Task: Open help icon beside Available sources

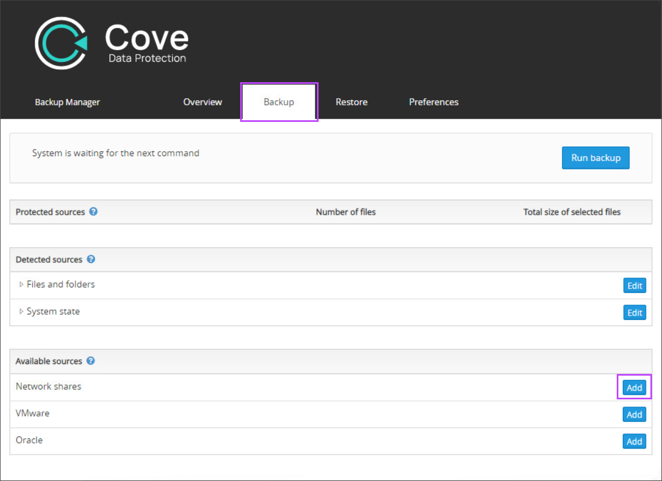Action: [x=91, y=361]
